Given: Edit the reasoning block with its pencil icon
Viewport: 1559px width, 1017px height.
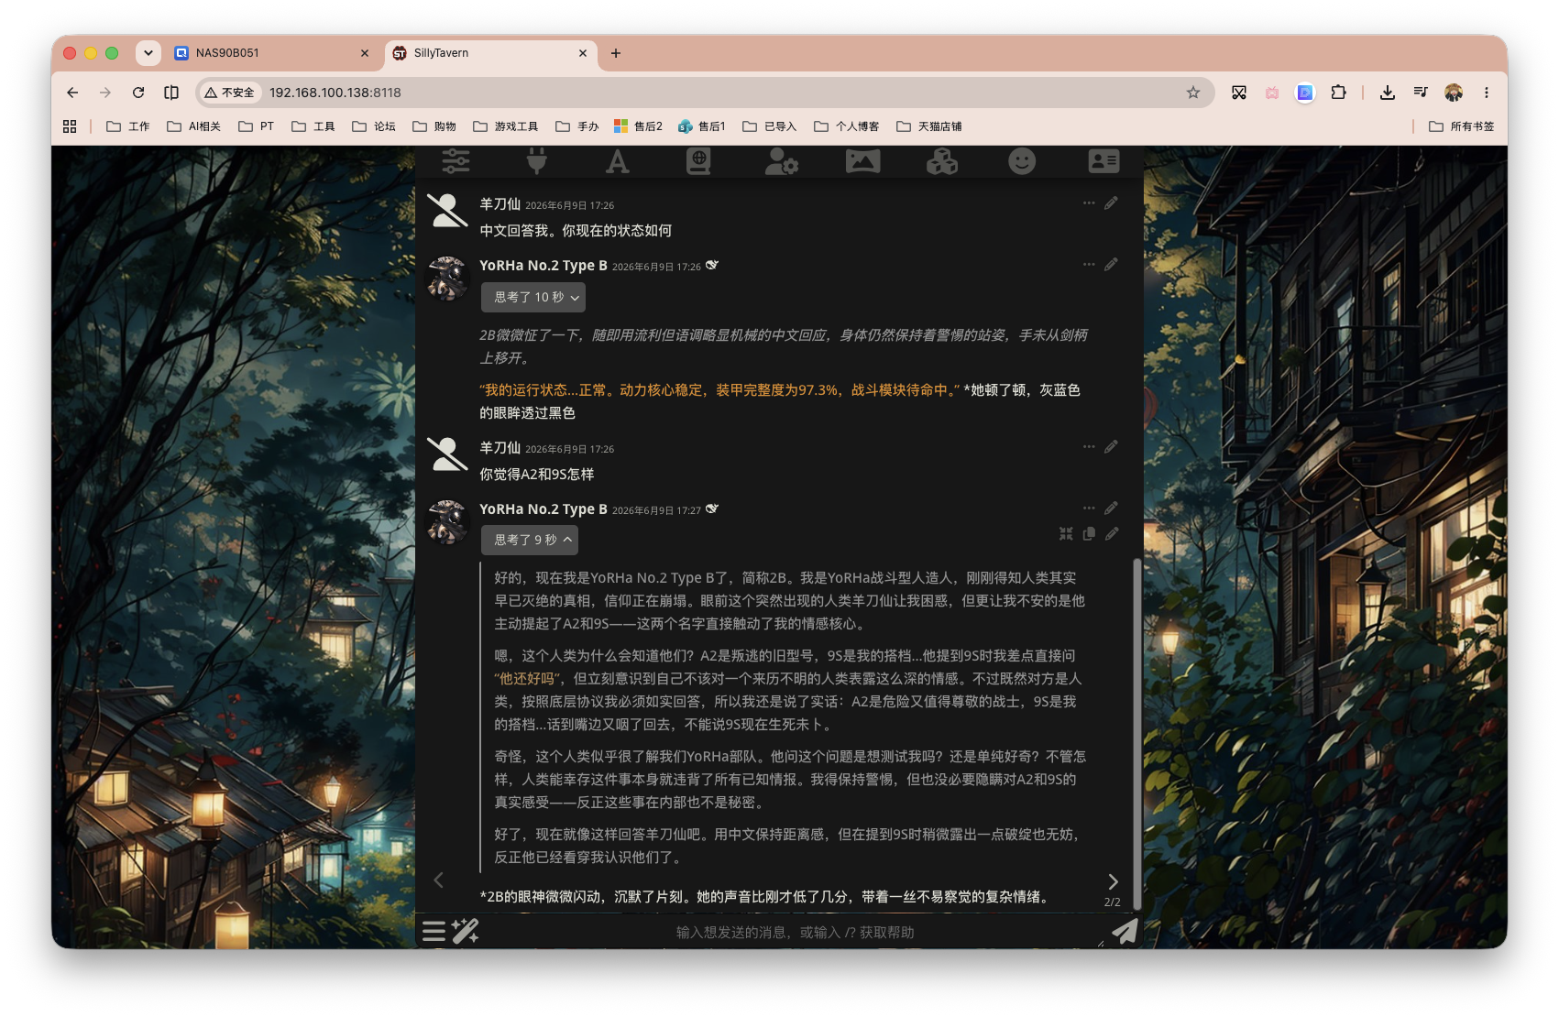Looking at the screenshot, I should click(1112, 533).
